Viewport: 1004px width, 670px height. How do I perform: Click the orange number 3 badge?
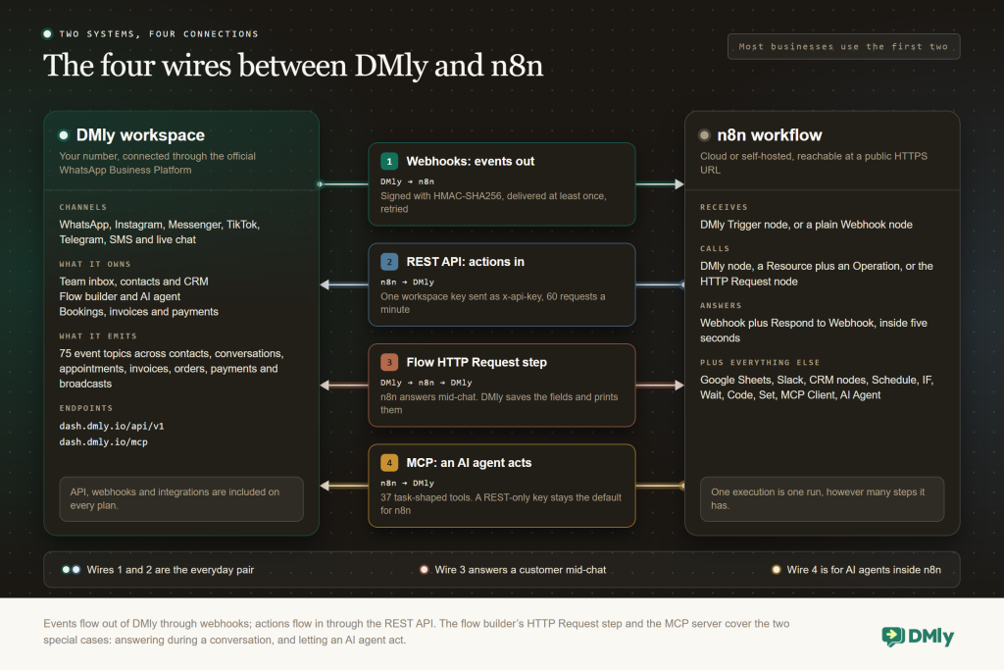[389, 363]
